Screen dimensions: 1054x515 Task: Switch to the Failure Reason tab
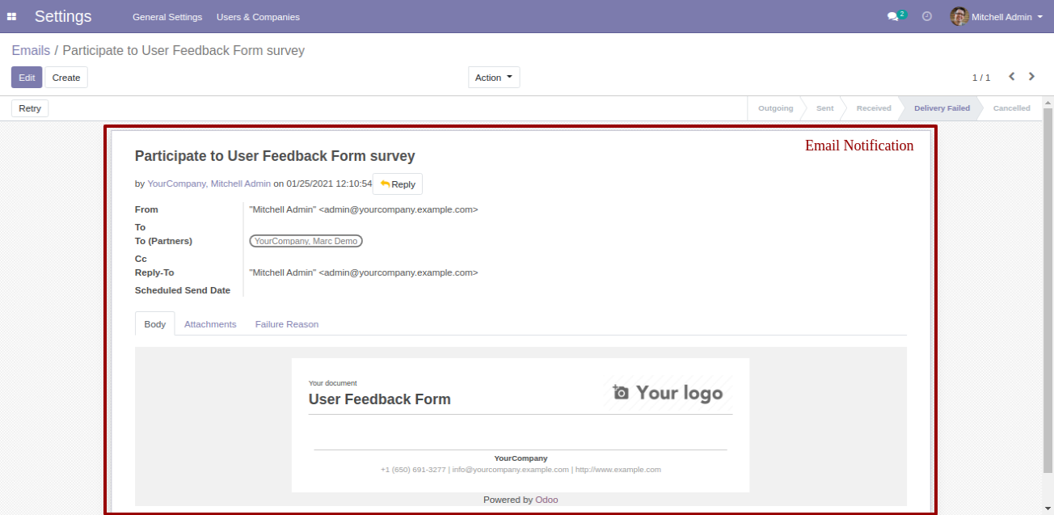click(x=287, y=324)
